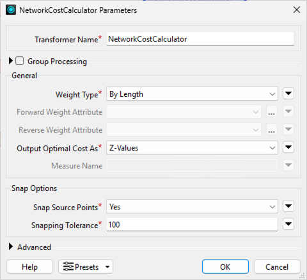Cancel the parameters dialog
This screenshot has height=280, width=307.
(277, 267)
